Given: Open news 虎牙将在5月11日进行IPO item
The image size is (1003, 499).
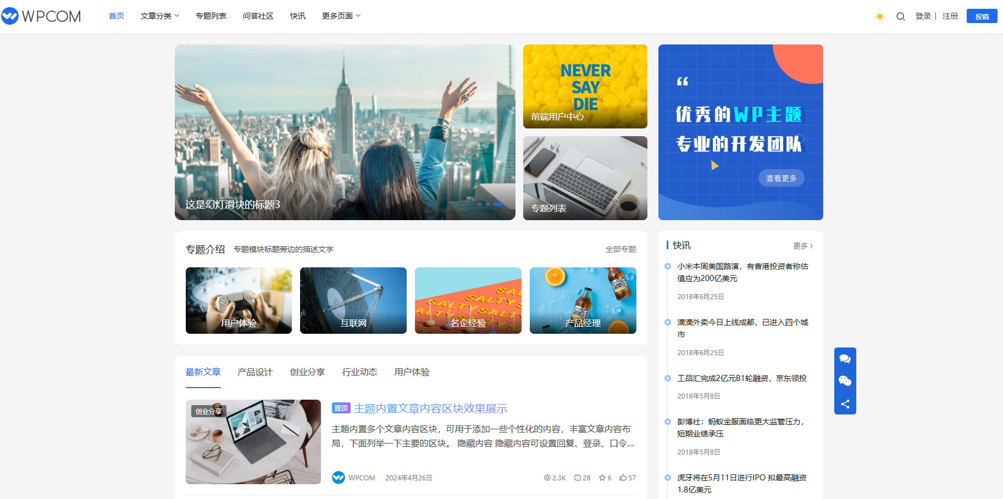Looking at the screenshot, I should 742,484.
